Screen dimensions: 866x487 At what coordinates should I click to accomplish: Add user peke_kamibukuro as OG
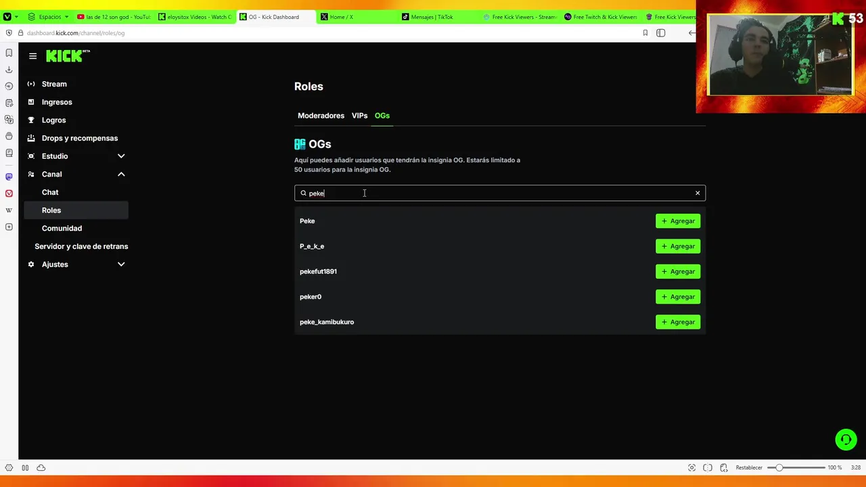tap(678, 322)
